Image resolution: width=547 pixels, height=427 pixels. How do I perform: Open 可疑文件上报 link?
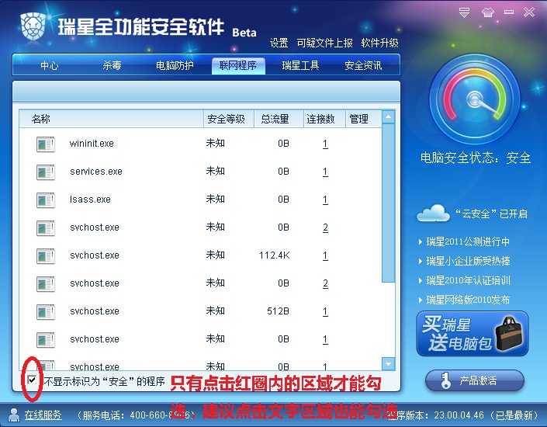pos(325,43)
